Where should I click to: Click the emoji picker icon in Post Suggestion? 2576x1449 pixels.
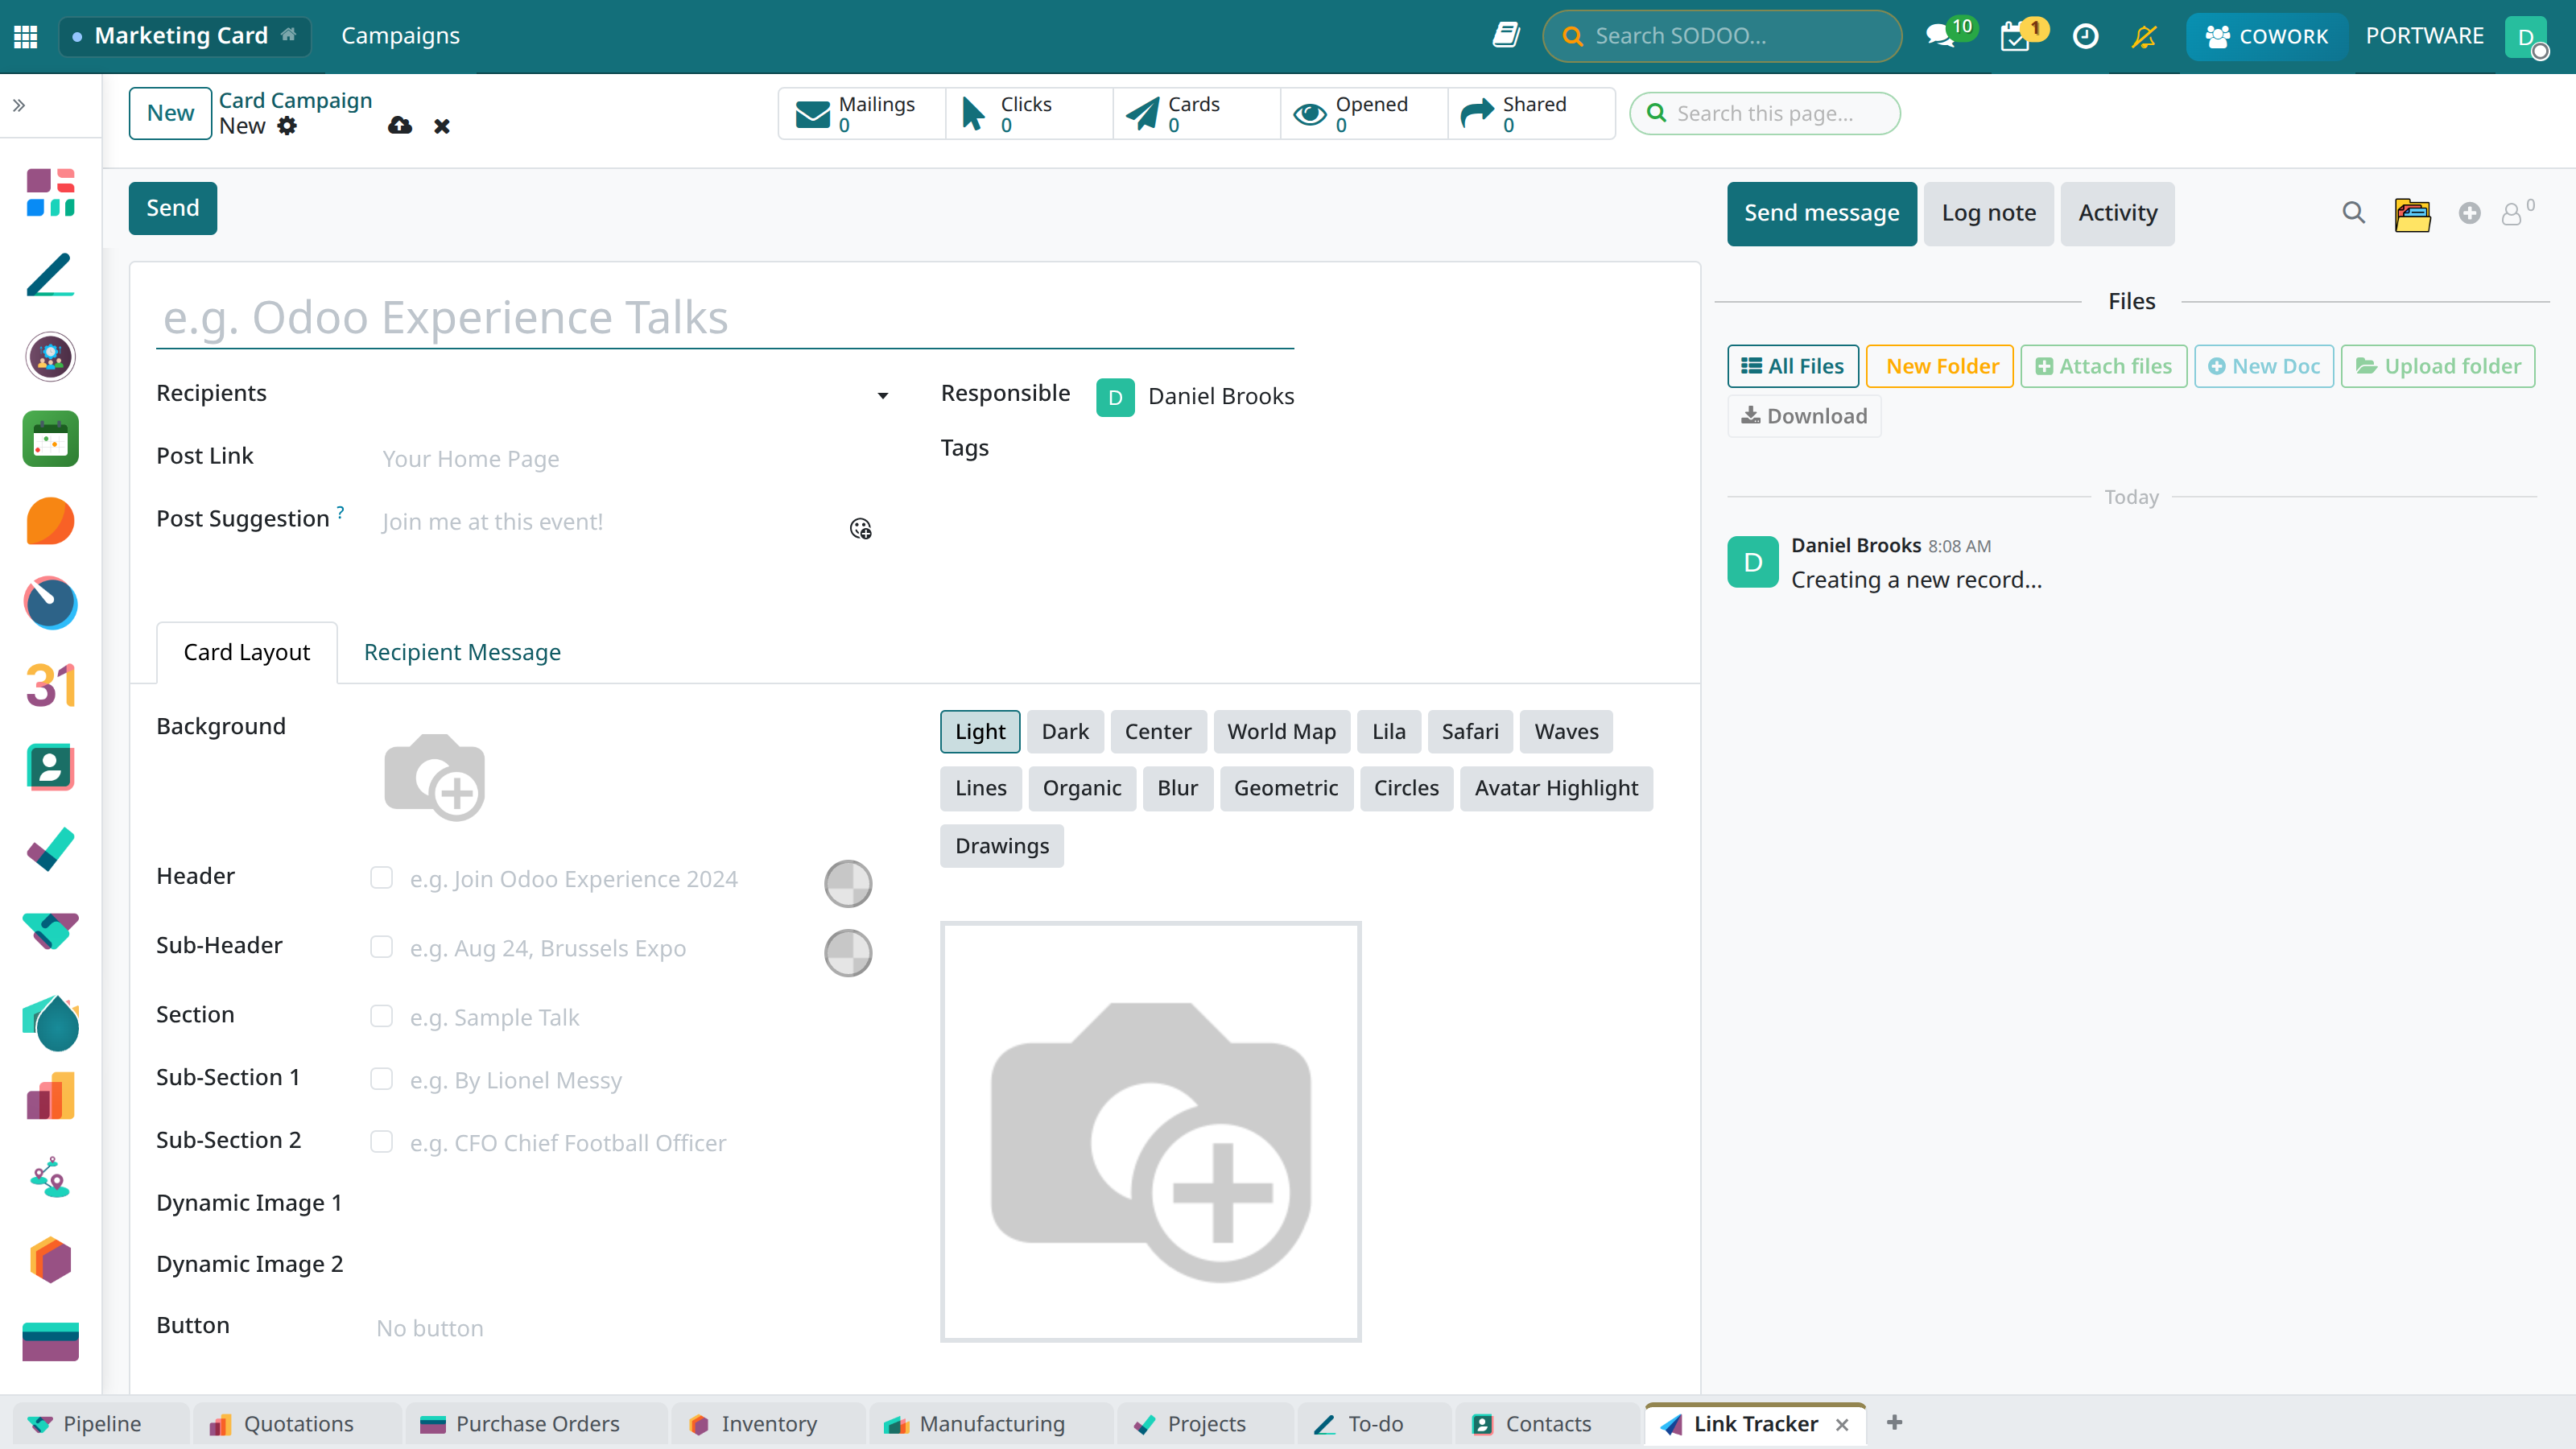coord(860,528)
